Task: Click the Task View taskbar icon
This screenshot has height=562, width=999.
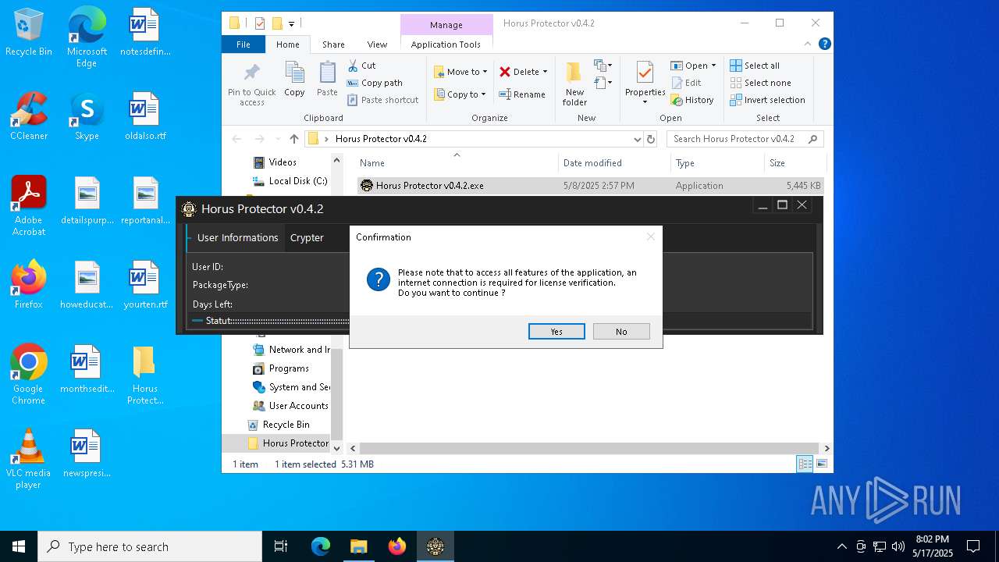Action: coord(281,546)
